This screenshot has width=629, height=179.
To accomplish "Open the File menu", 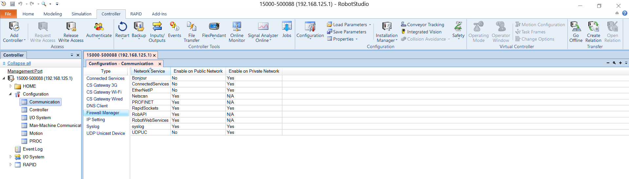I will [8, 14].
